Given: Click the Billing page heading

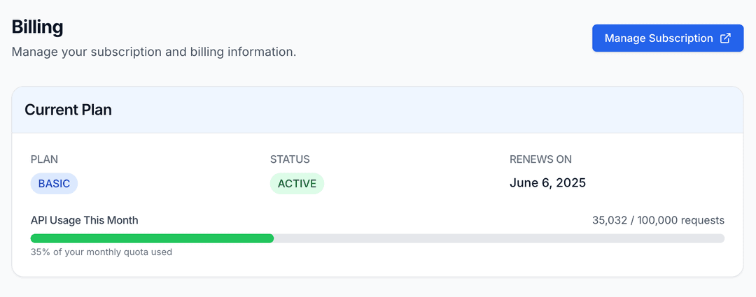Looking at the screenshot, I should pyautogui.click(x=38, y=27).
